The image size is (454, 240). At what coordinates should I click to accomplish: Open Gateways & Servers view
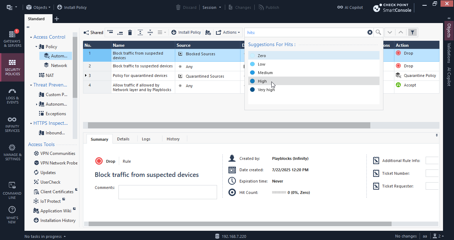click(12, 39)
